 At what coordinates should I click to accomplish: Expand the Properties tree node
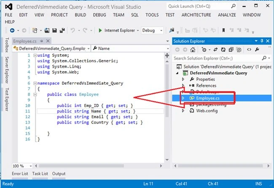click(183, 79)
